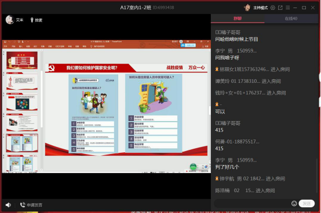Viewport: 321px width, 213px height.
Task: Select the slide 7 thumbnail in shared PowerPoint
Action: tap(22, 143)
